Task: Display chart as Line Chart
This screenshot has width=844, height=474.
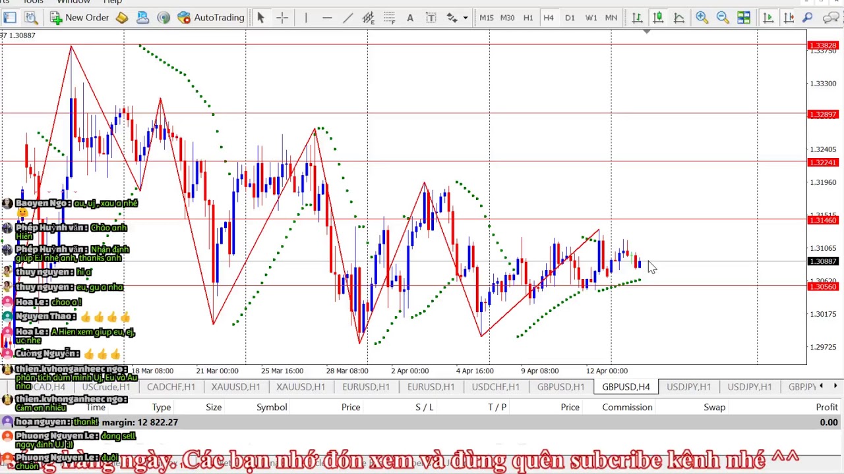Action: click(x=678, y=18)
